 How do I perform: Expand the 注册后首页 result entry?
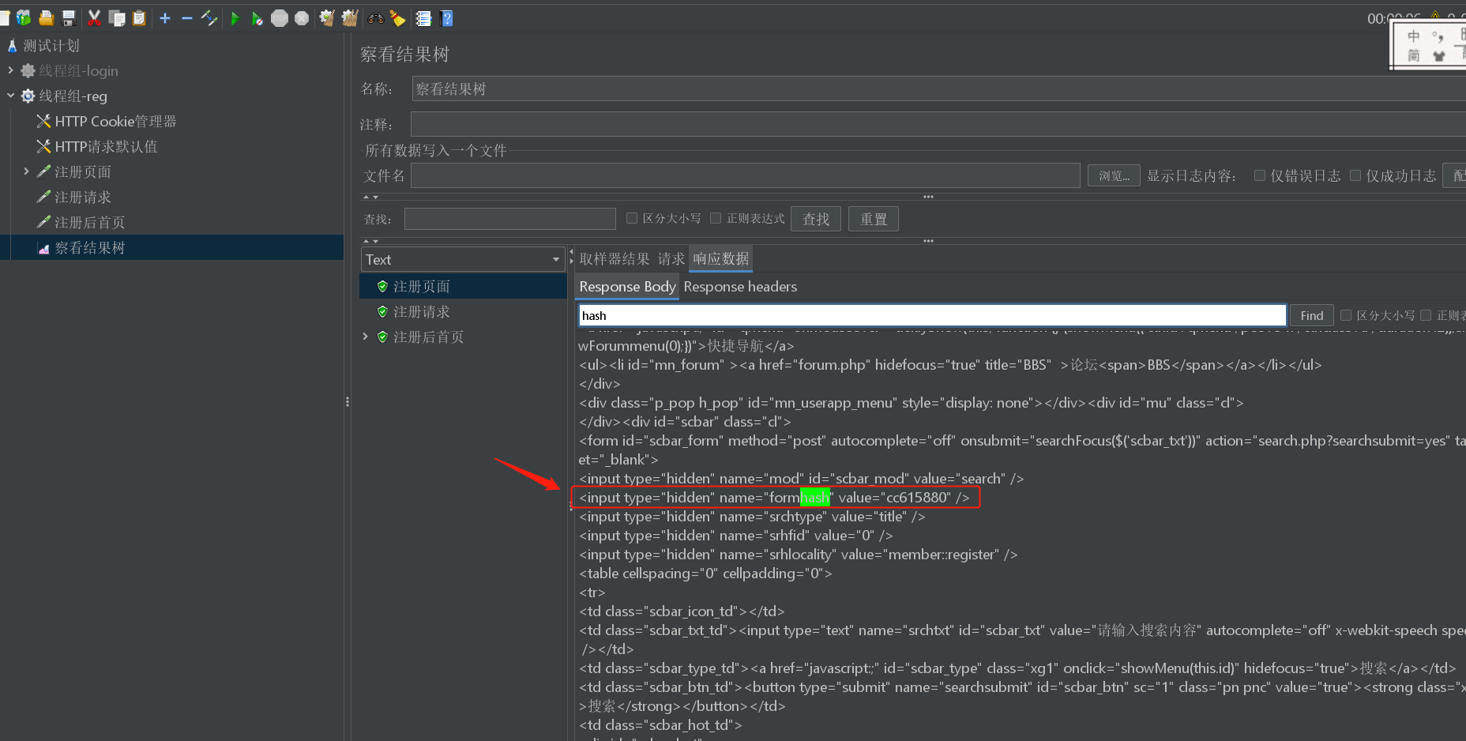click(x=365, y=337)
